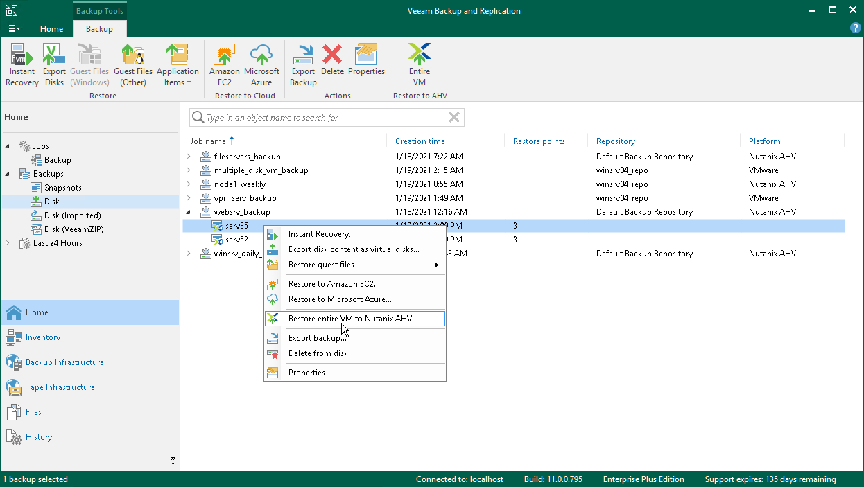Open the Properties ribbon icon
Image resolution: width=864 pixels, height=487 pixels.
coord(366,64)
